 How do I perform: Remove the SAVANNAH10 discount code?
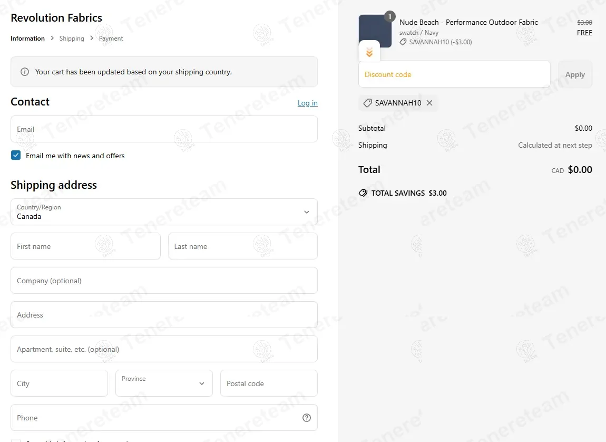pos(429,103)
